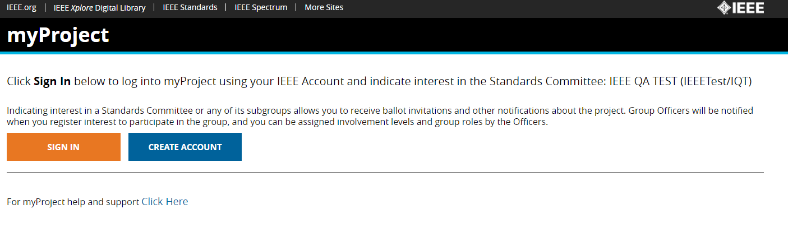Click the blue CREATE ACCOUNT button
Viewport: 788px width, 232px height.
pos(185,147)
